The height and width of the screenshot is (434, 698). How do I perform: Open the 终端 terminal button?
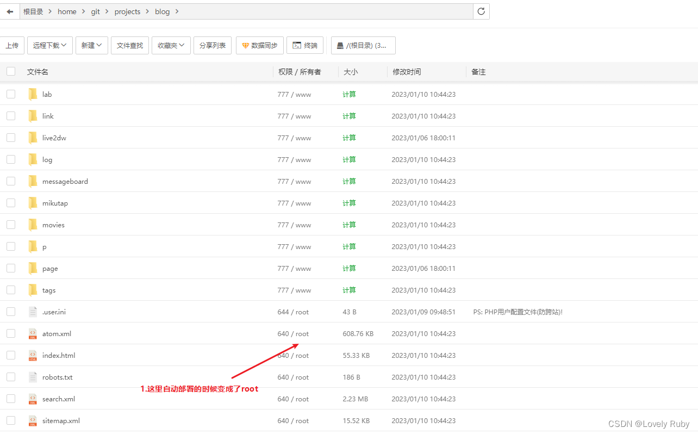pos(305,46)
